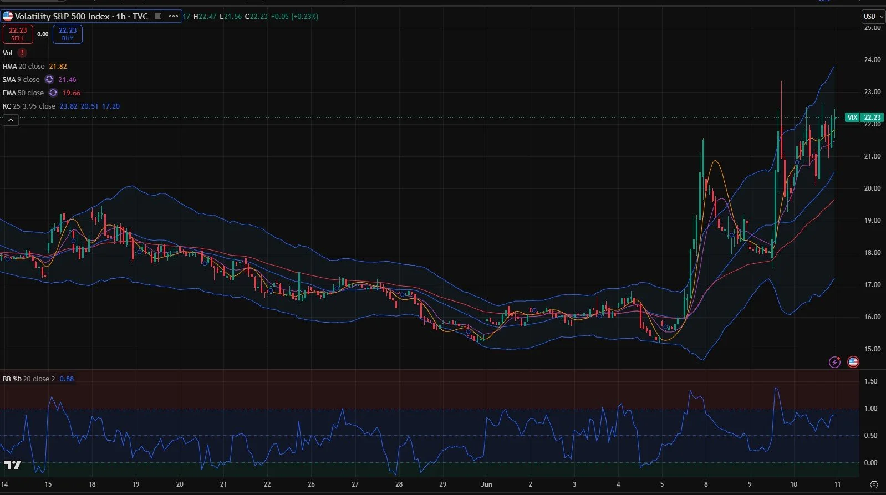
Task: Click the 0.00 spread value between Sell and Buy
Action: pos(43,34)
